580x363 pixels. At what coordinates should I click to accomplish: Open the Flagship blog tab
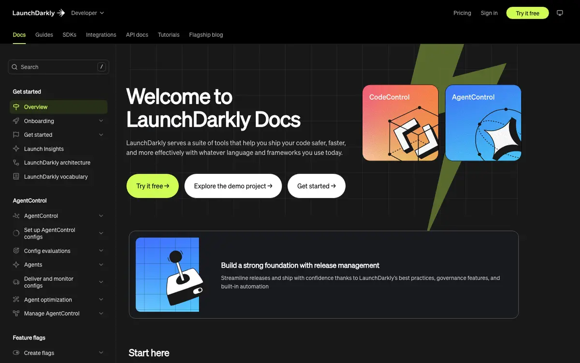pos(206,35)
